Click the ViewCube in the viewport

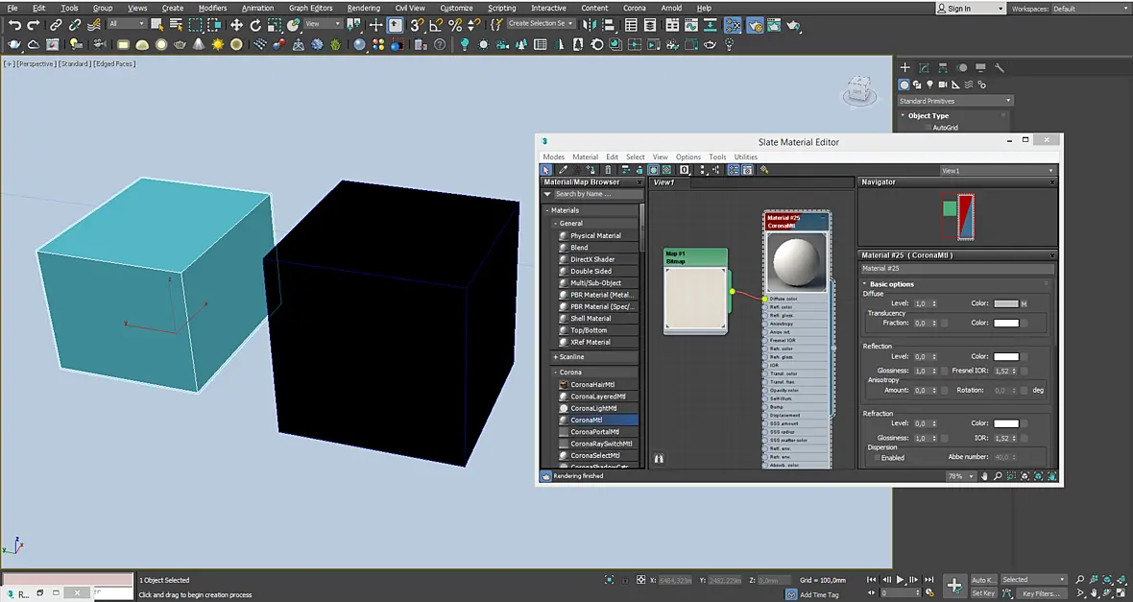859,90
